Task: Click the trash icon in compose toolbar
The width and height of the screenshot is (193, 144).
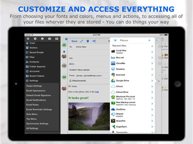Action: pyautogui.click(x=88, y=41)
